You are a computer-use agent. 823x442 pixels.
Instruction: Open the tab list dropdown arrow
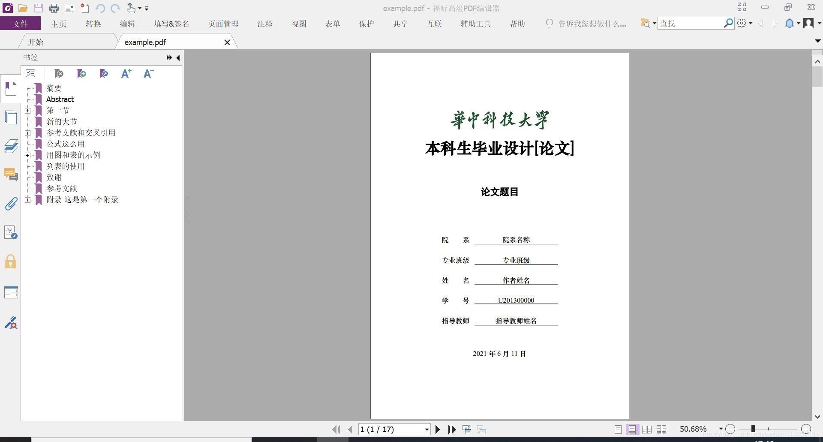pyautogui.click(x=817, y=41)
